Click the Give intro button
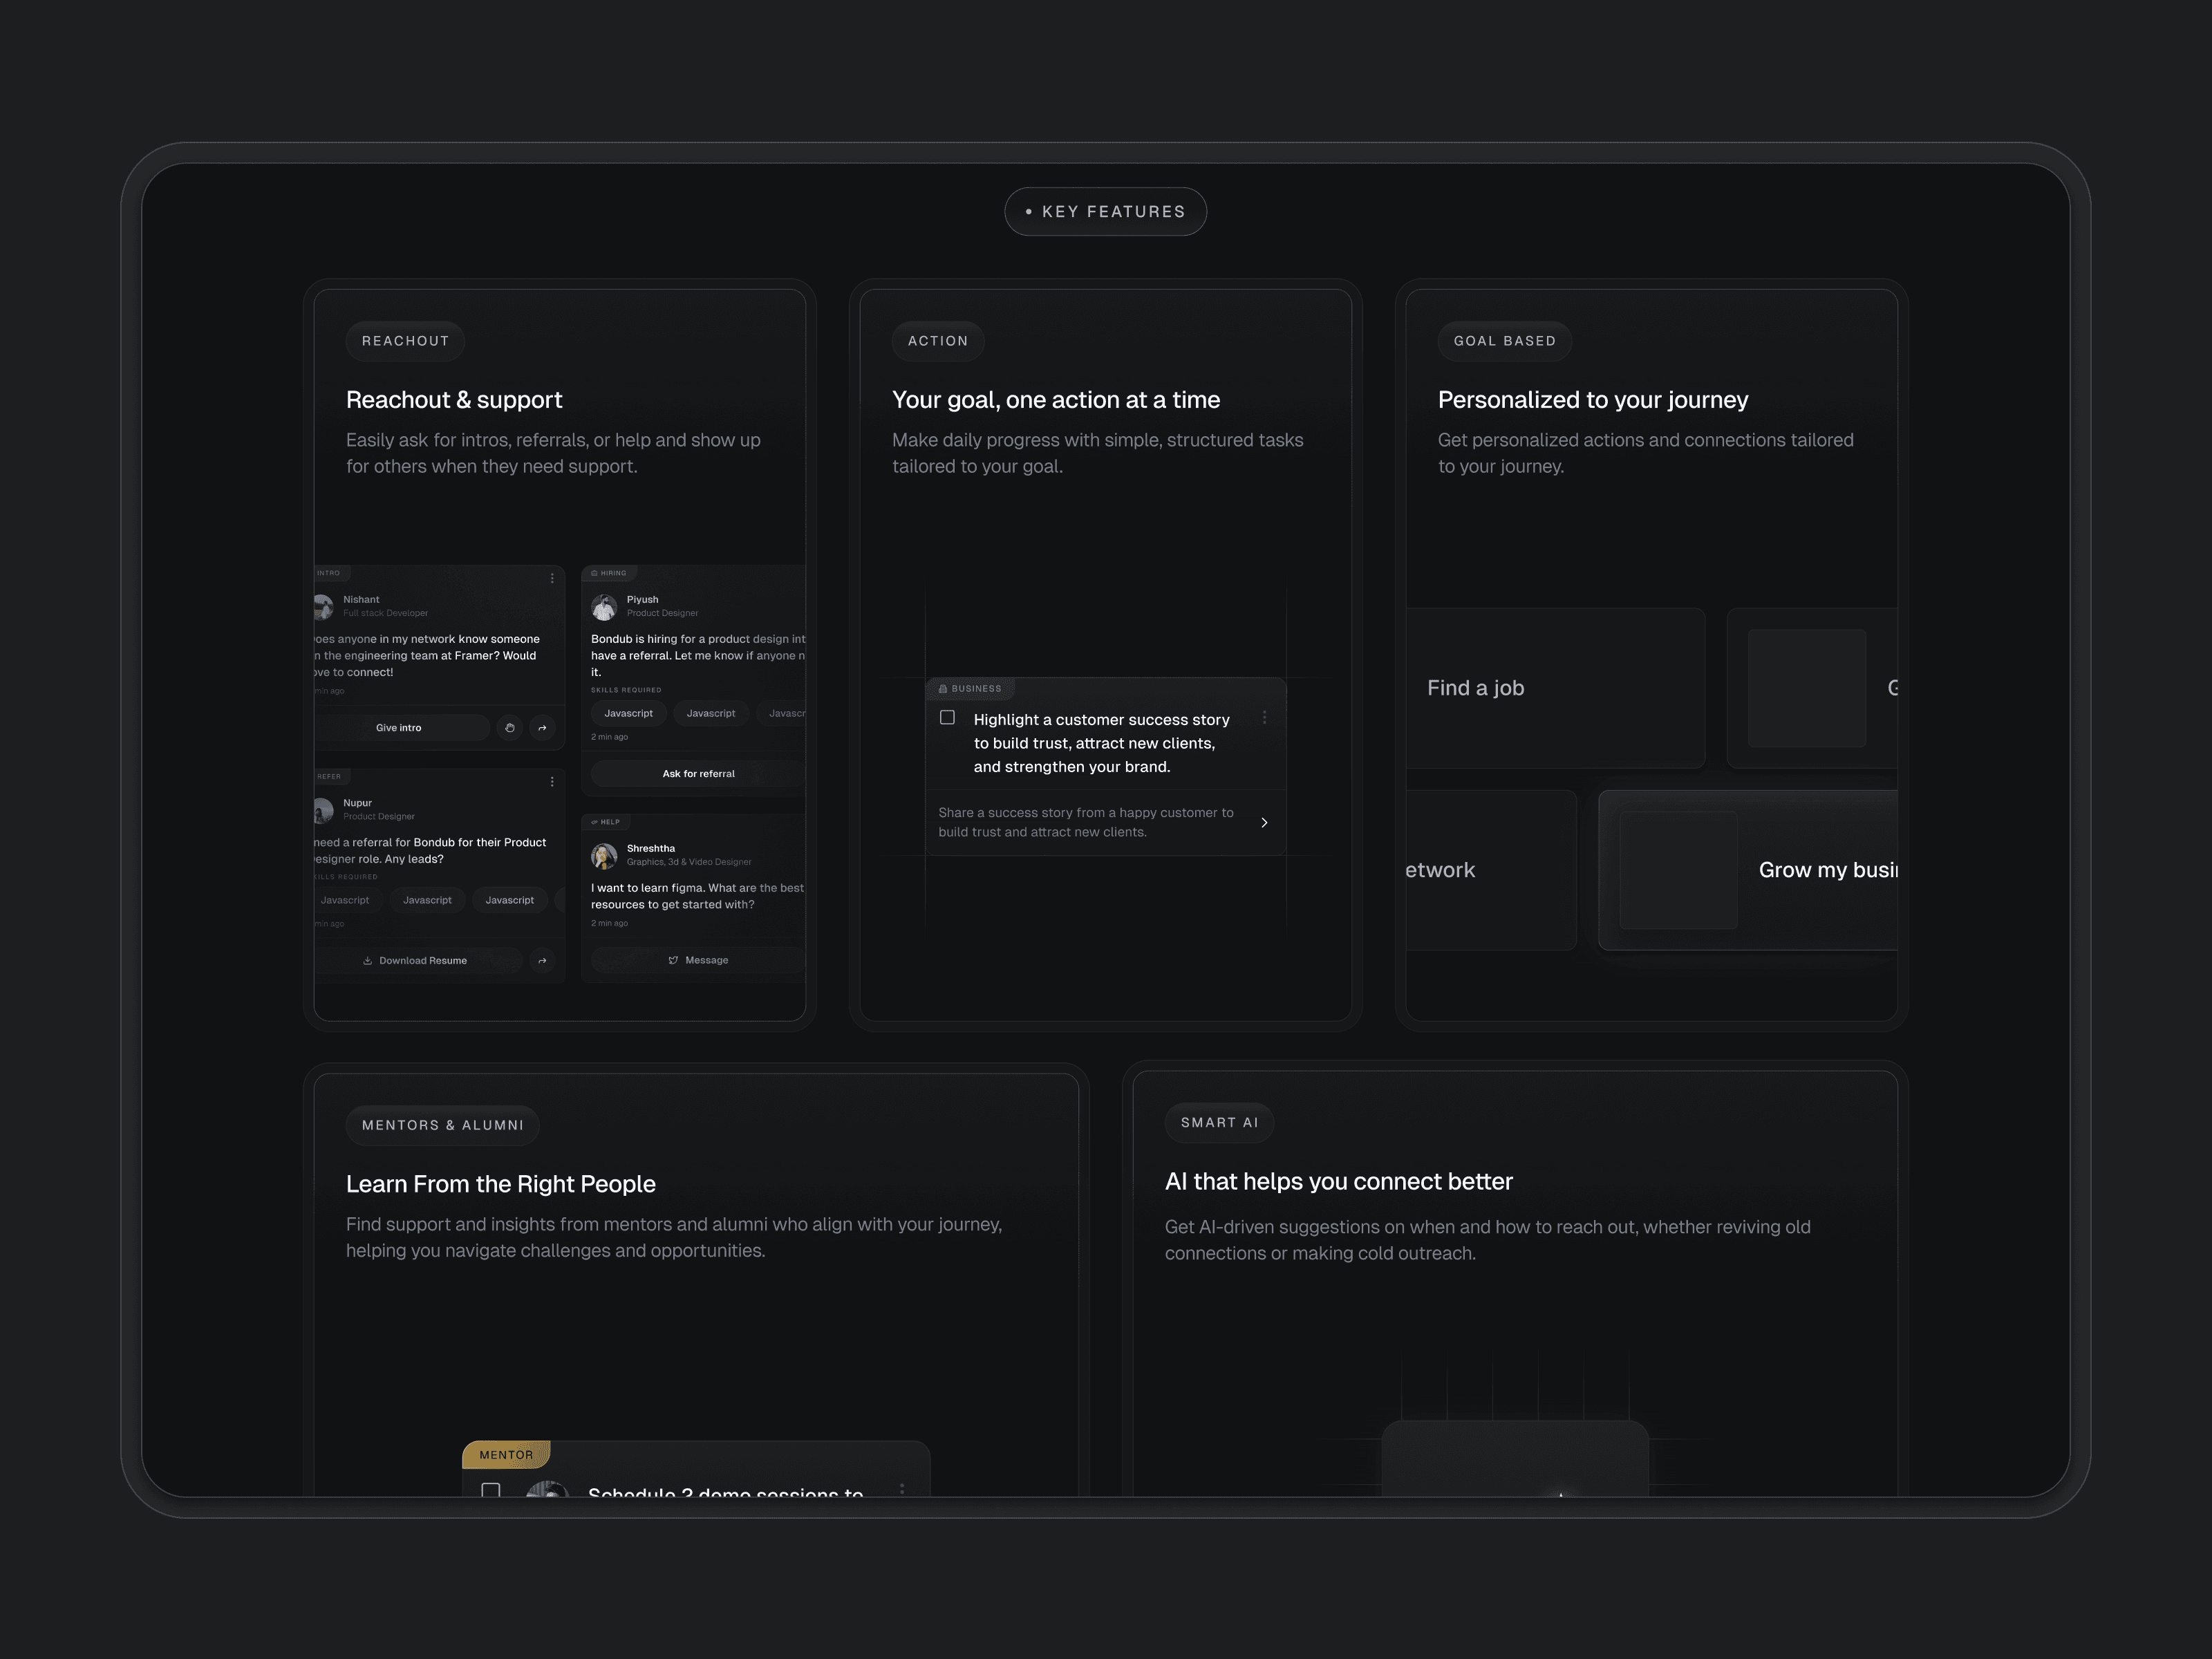 [x=399, y=728]
